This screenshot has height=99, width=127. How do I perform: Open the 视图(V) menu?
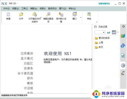click(x=15, y=8)
